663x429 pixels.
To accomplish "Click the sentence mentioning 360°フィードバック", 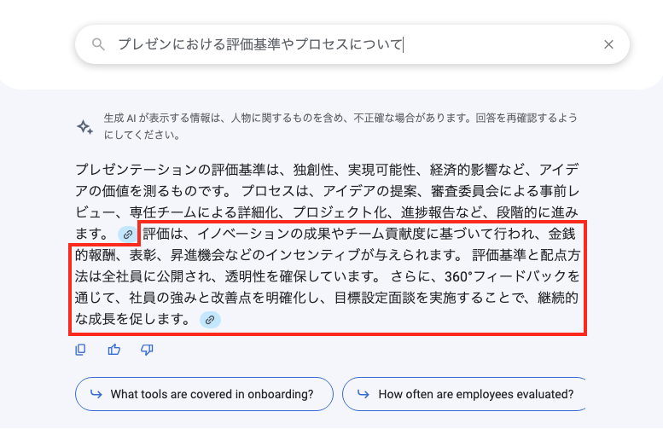I will pyautogui.click(x=327, y=298).
